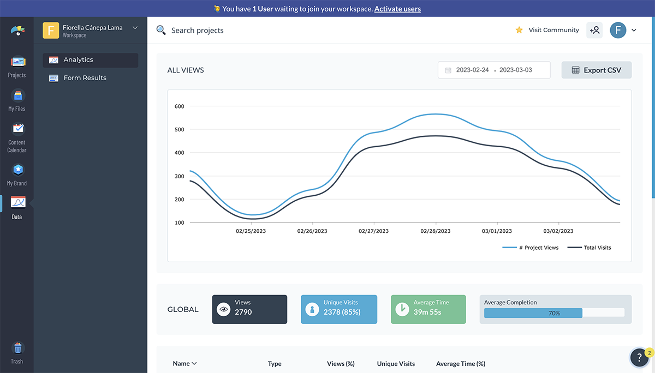Image resolution: width=655 pixels, height=373 pixels.
Task: Expand the Fiorella Cánepa Lama workspace dropdown
Action: point(135,28)
